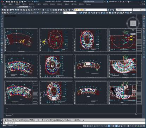This screenshot has width=146, height=128.
Task: Activate the Pan hand tool
Action: pos(43,10)
